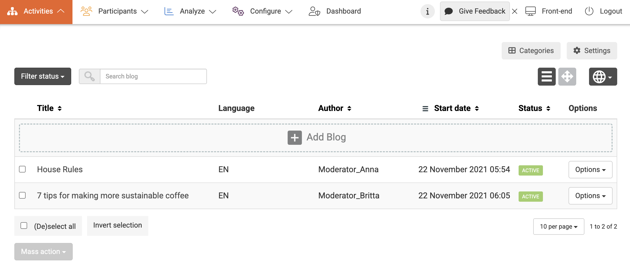Click the Categories button
The image size is (630, 265).
click(531, 51)
